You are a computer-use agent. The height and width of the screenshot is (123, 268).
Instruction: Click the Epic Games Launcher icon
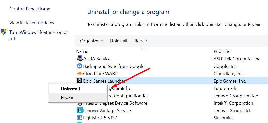79,81
